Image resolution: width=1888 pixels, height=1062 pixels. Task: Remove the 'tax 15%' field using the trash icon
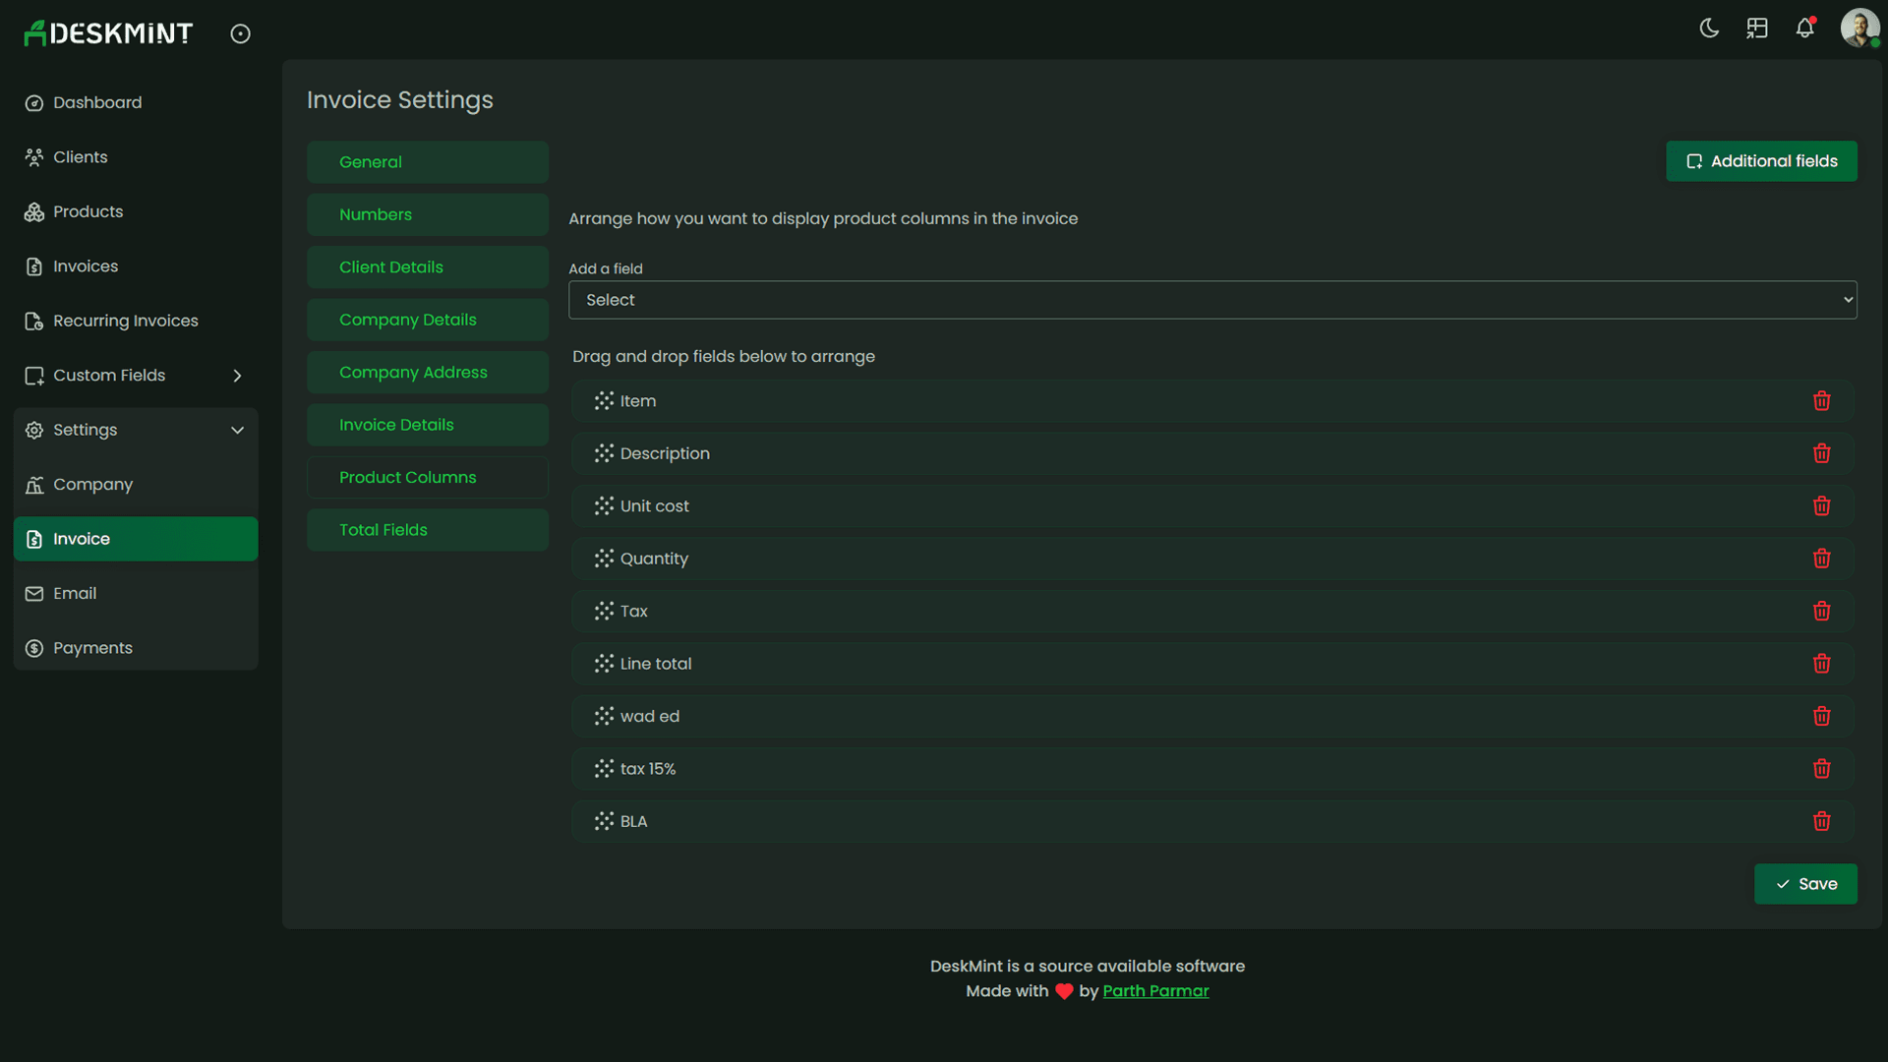(x=1822, y=768)
